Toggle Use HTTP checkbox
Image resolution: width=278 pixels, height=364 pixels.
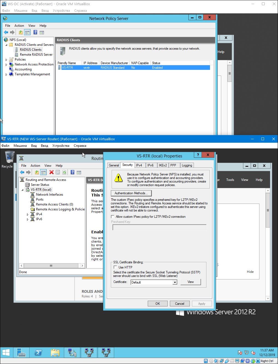(115, 267)
